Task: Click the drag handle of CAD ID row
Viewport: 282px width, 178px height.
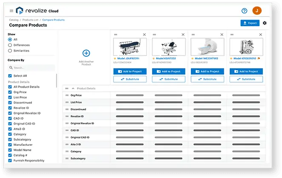Action: (67, 131)
